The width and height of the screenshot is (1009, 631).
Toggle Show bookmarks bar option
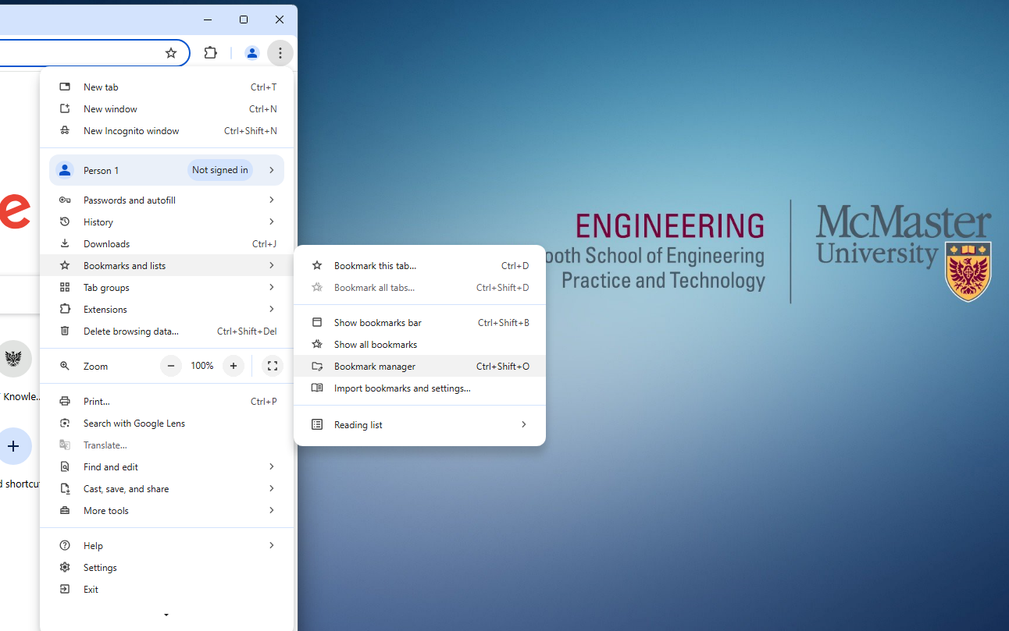point(377,323)
